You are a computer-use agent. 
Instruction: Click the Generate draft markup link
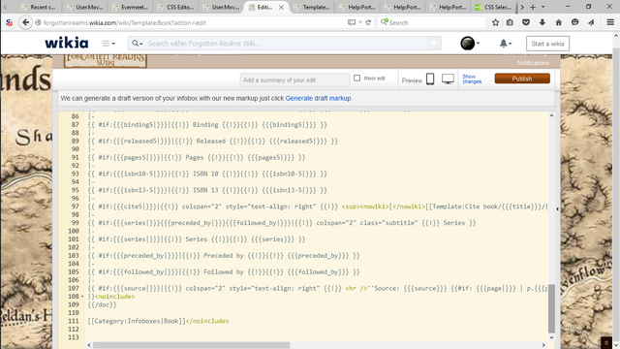coord(318,98)
